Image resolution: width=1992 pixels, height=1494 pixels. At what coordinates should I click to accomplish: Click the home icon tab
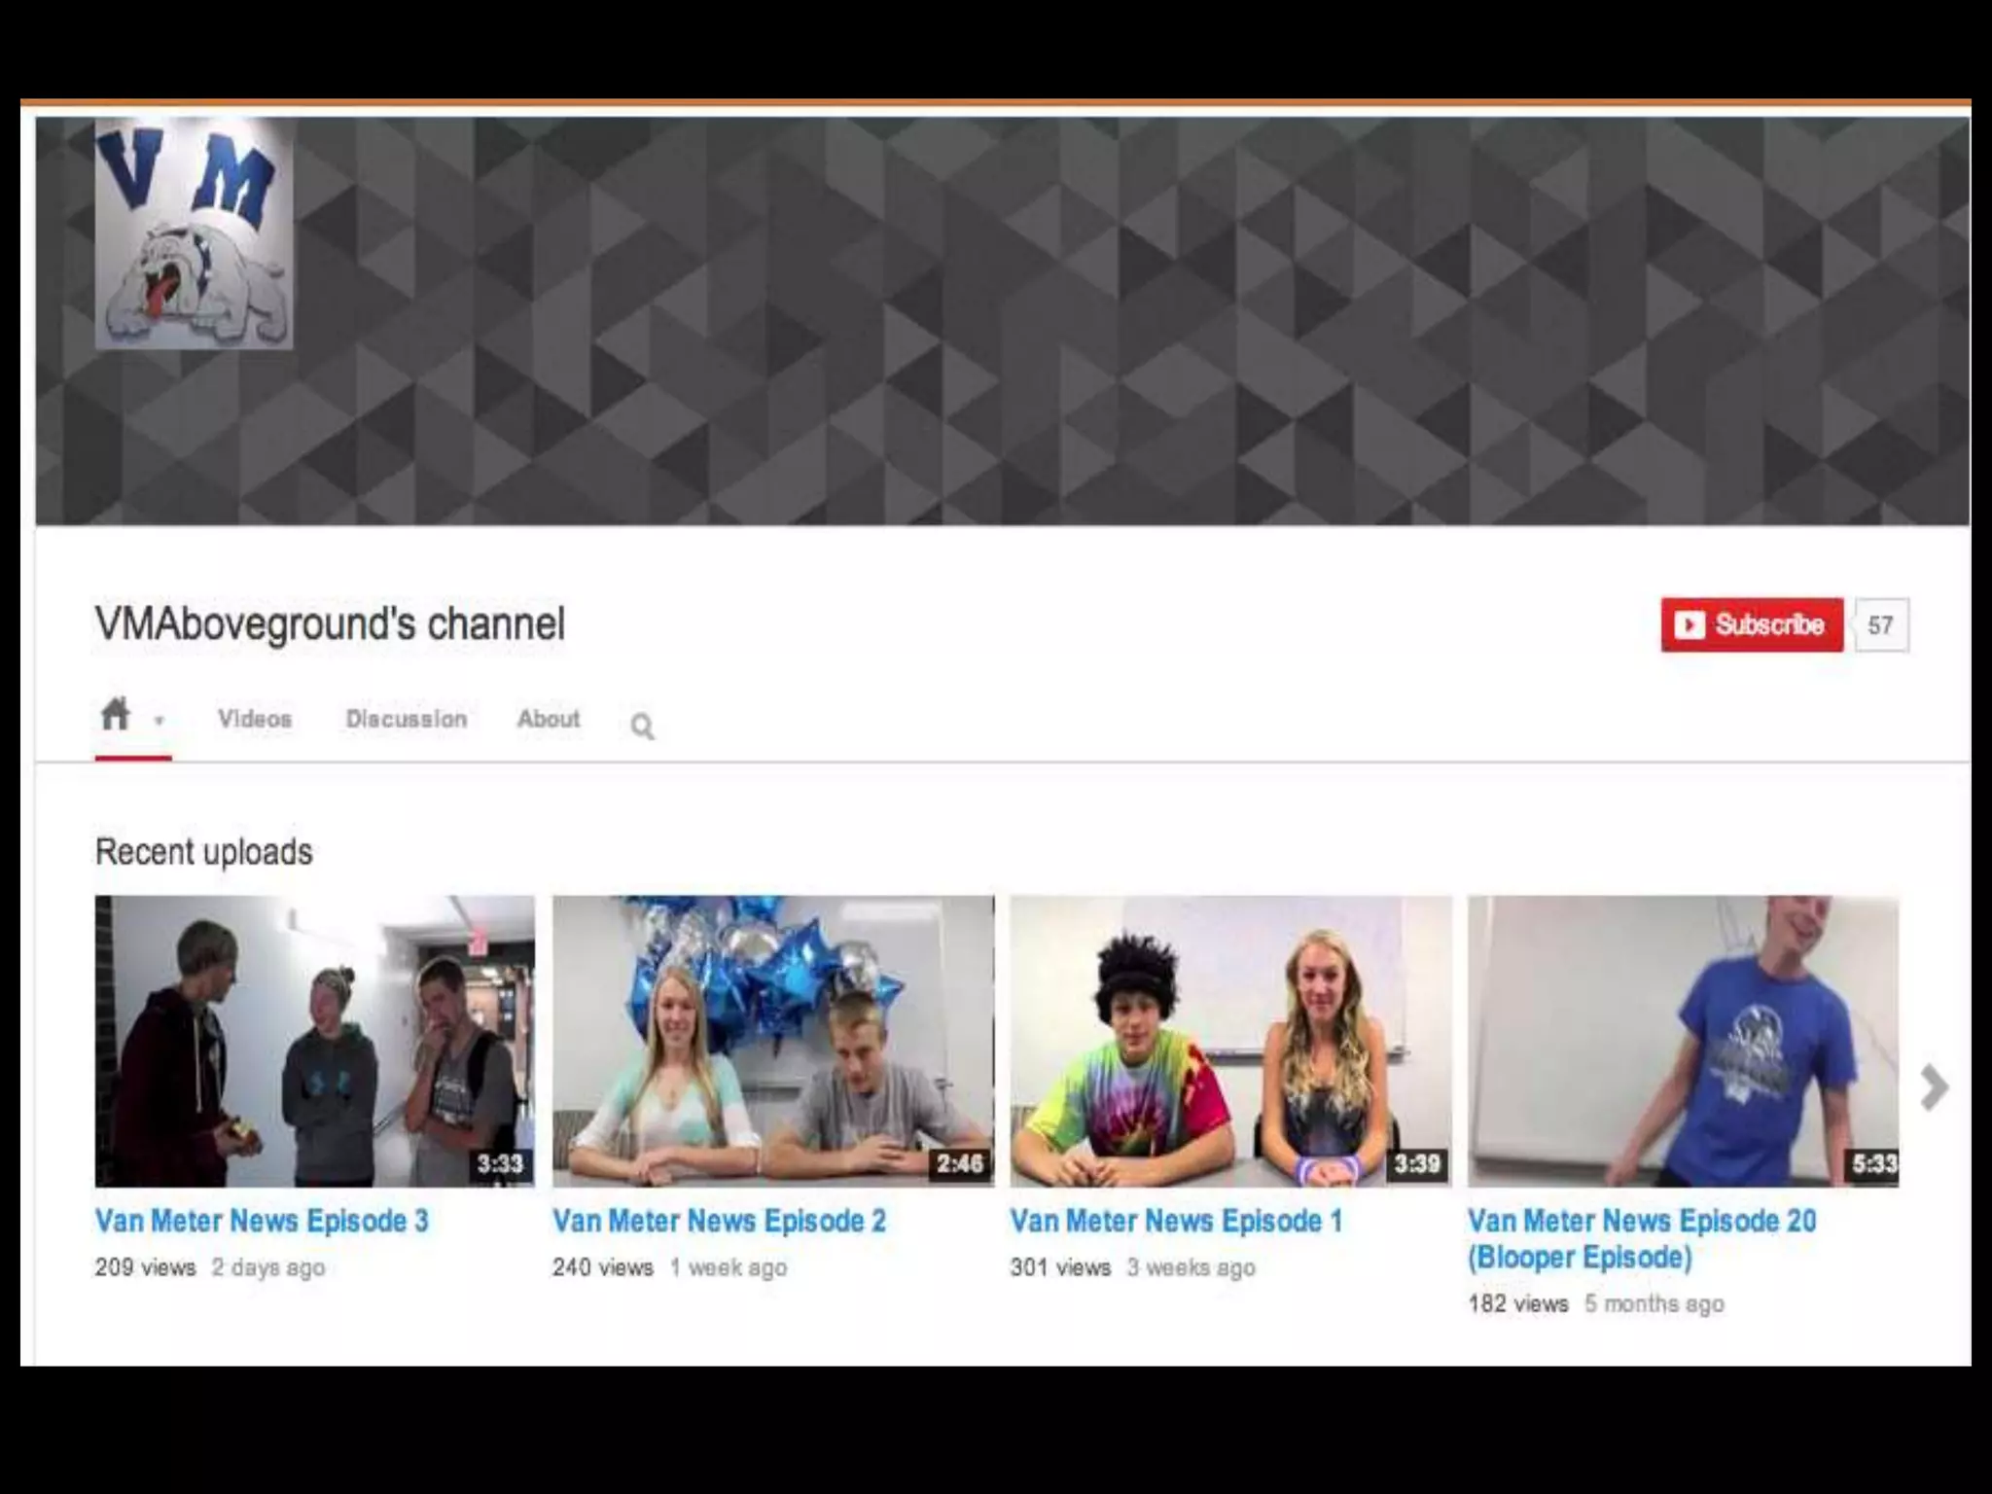115,715
